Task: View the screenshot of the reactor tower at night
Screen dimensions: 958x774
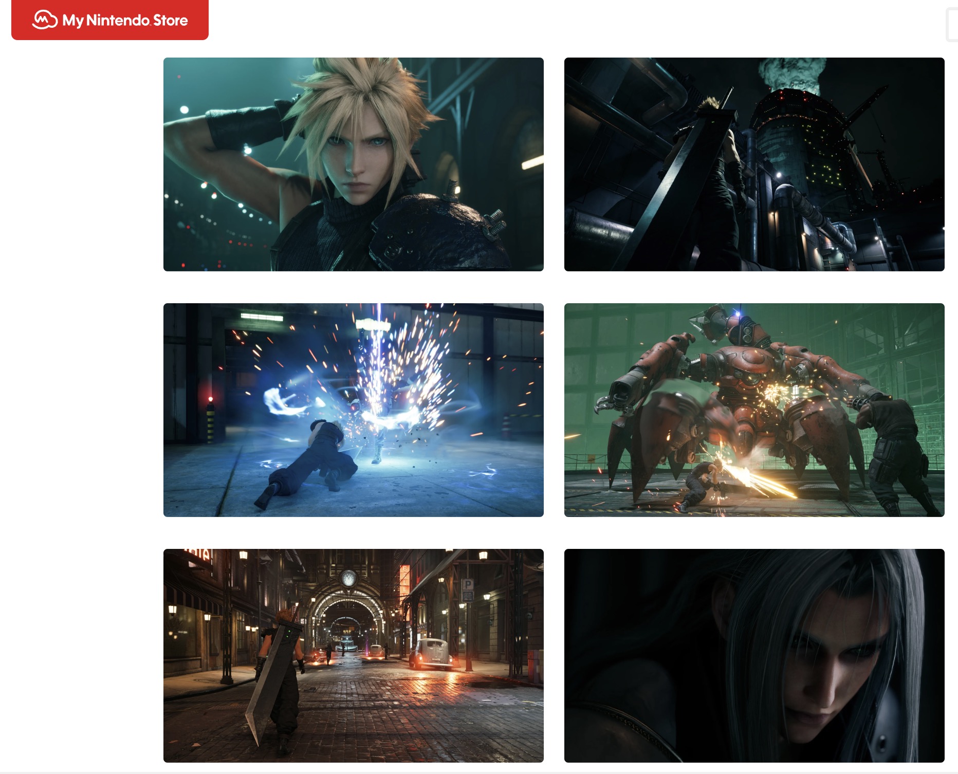Action: (754, 164)
